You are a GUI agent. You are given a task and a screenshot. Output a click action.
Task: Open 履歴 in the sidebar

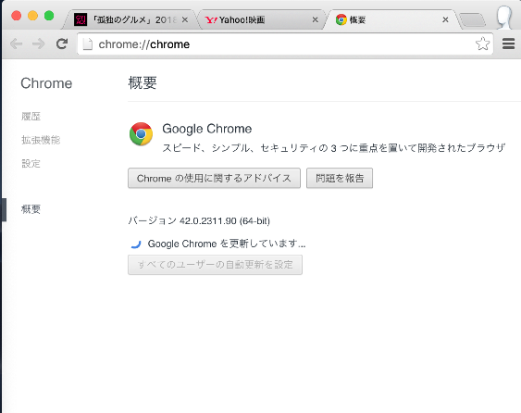pos(31,117)
